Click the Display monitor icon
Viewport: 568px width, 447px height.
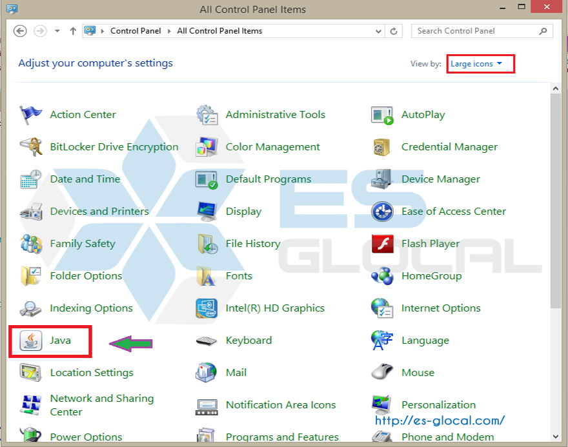pyautogui.click(x=207, y=212)
